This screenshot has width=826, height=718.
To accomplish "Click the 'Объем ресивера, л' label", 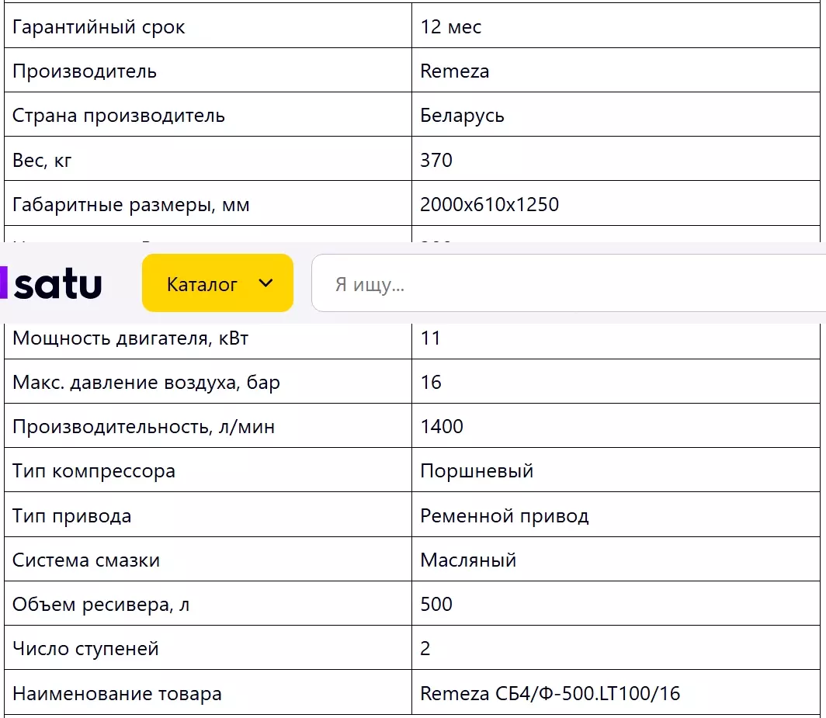I will pyautogui.click(x=101, y=604).
